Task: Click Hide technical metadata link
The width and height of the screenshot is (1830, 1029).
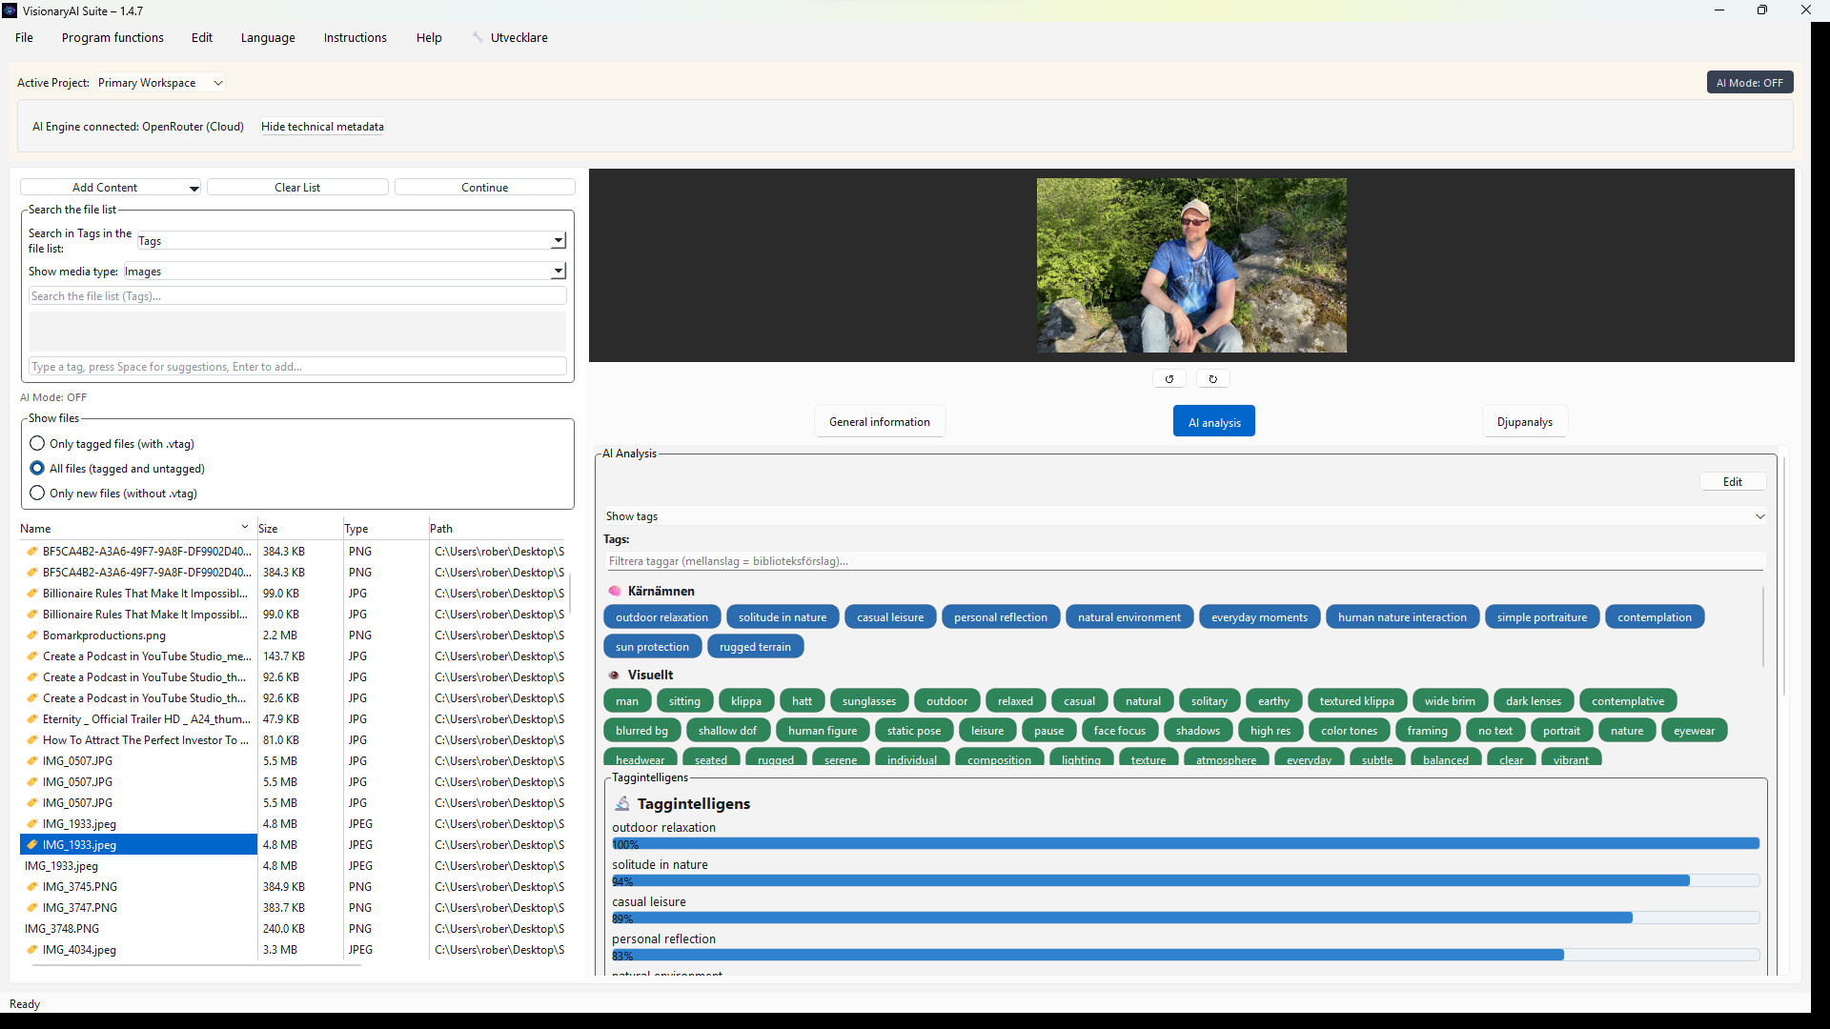Action: [322, 127]
